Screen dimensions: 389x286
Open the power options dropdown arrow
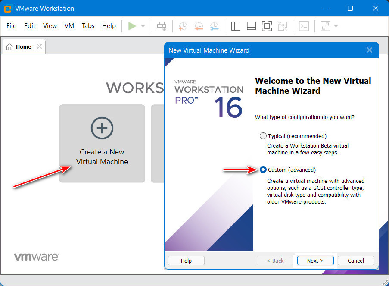click(143, 26)
